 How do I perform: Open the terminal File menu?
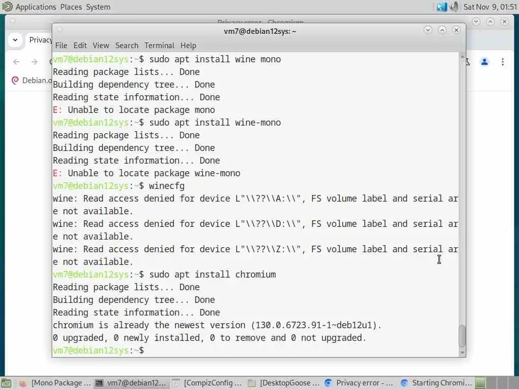61,45
